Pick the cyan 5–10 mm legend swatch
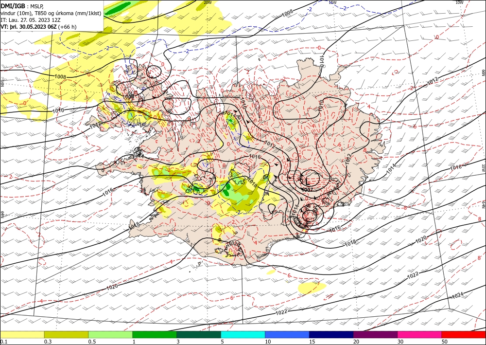 [243, 334]
